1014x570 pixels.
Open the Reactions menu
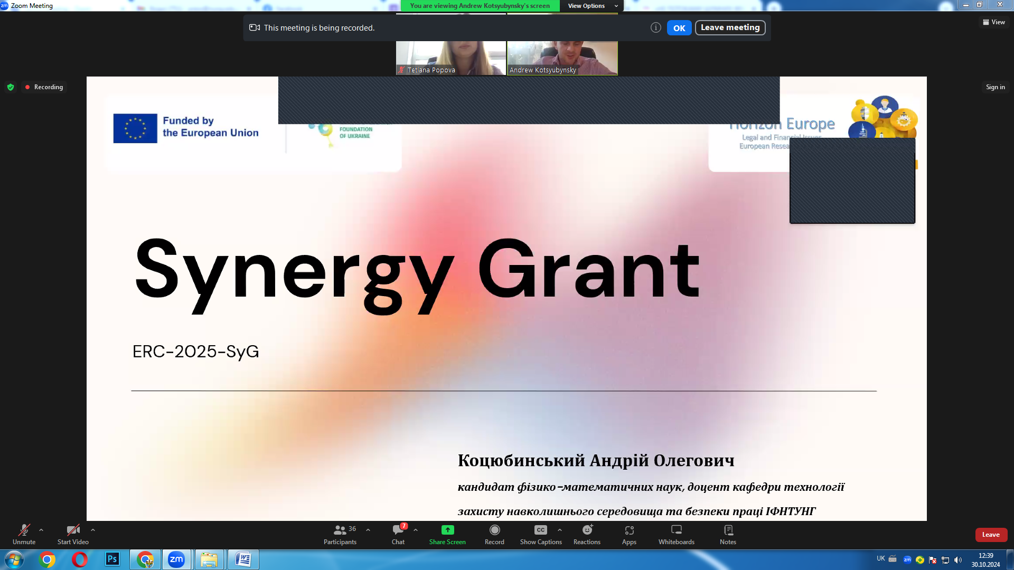pos(587,534)
